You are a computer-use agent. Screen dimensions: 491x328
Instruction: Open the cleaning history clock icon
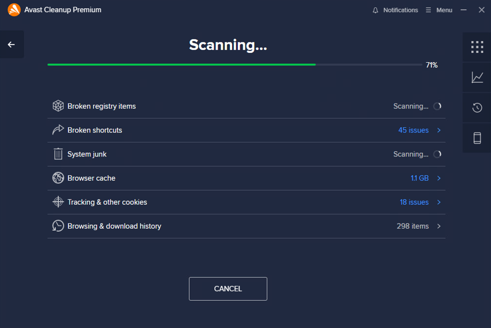(477, 107)
